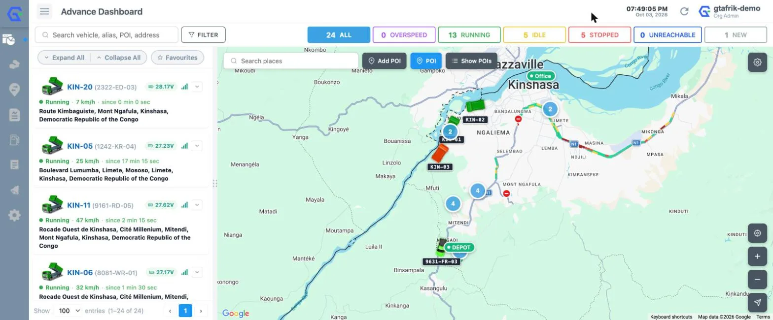
Task: Zoom out the map with minus button
Action: tap(757, 279)
